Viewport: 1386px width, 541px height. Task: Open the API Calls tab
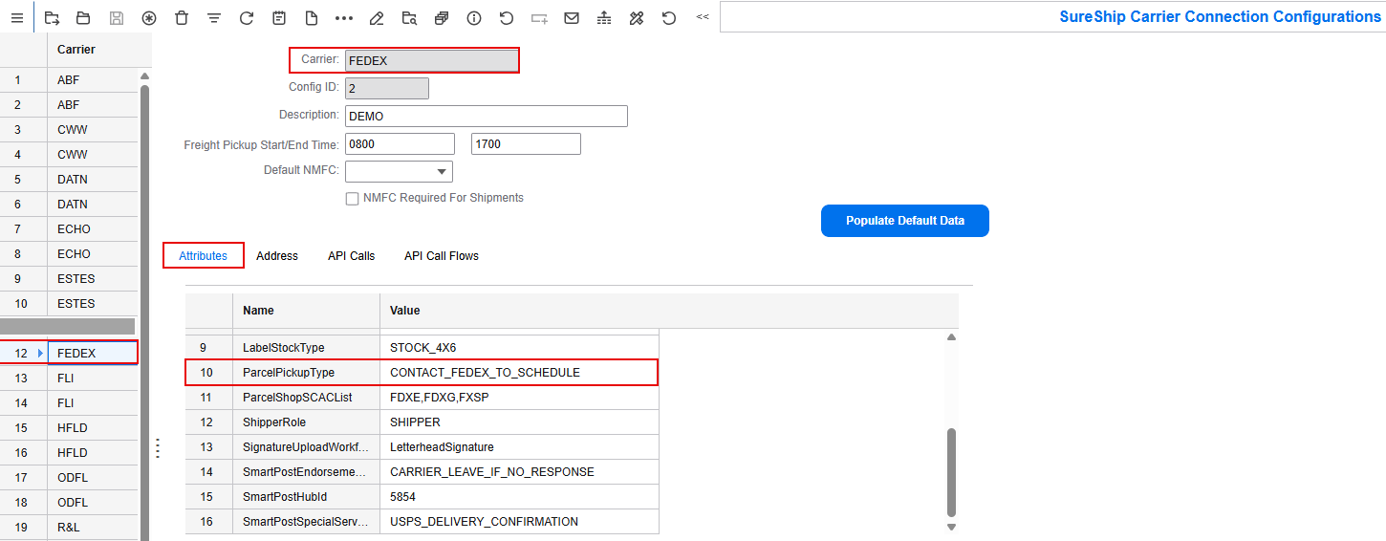click(x=351, y=256)
